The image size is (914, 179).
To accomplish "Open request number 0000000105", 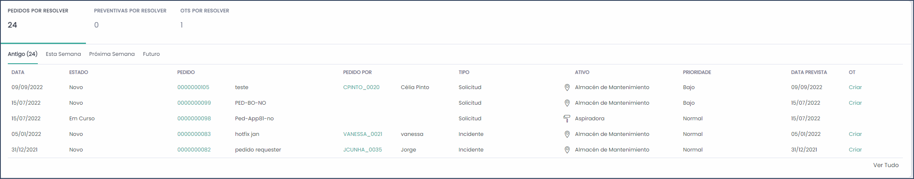I will point(193,87).
